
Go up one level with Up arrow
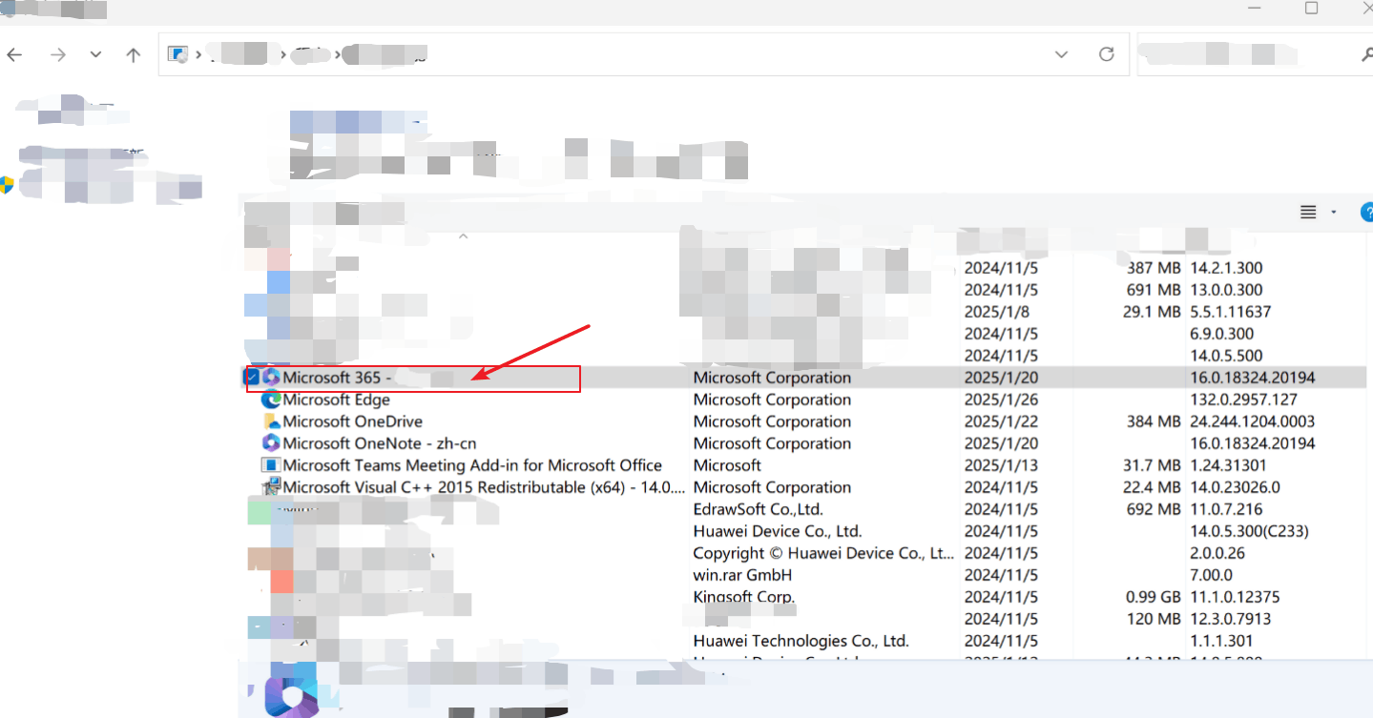click(134, 54)
